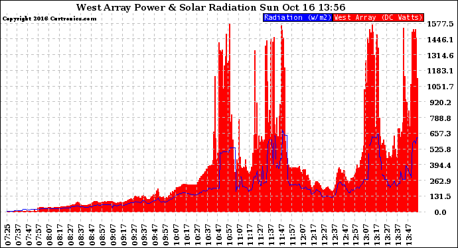Click the y-axis value 394.4
The height and width of the screenshot is (248, 458).
[441, 165]
